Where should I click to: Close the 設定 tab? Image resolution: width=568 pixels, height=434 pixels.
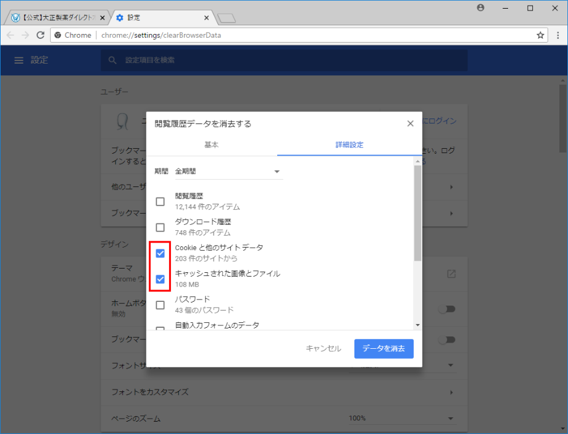coord(206,18)
